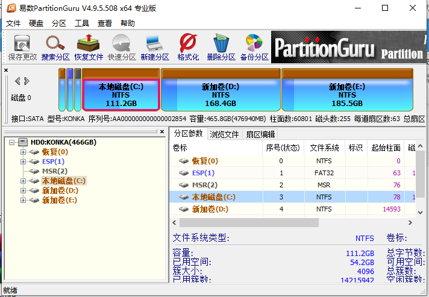This screenshot has height=297, width=429.
Task: Open the 文件 menu
Action: (x=13, y=23)
